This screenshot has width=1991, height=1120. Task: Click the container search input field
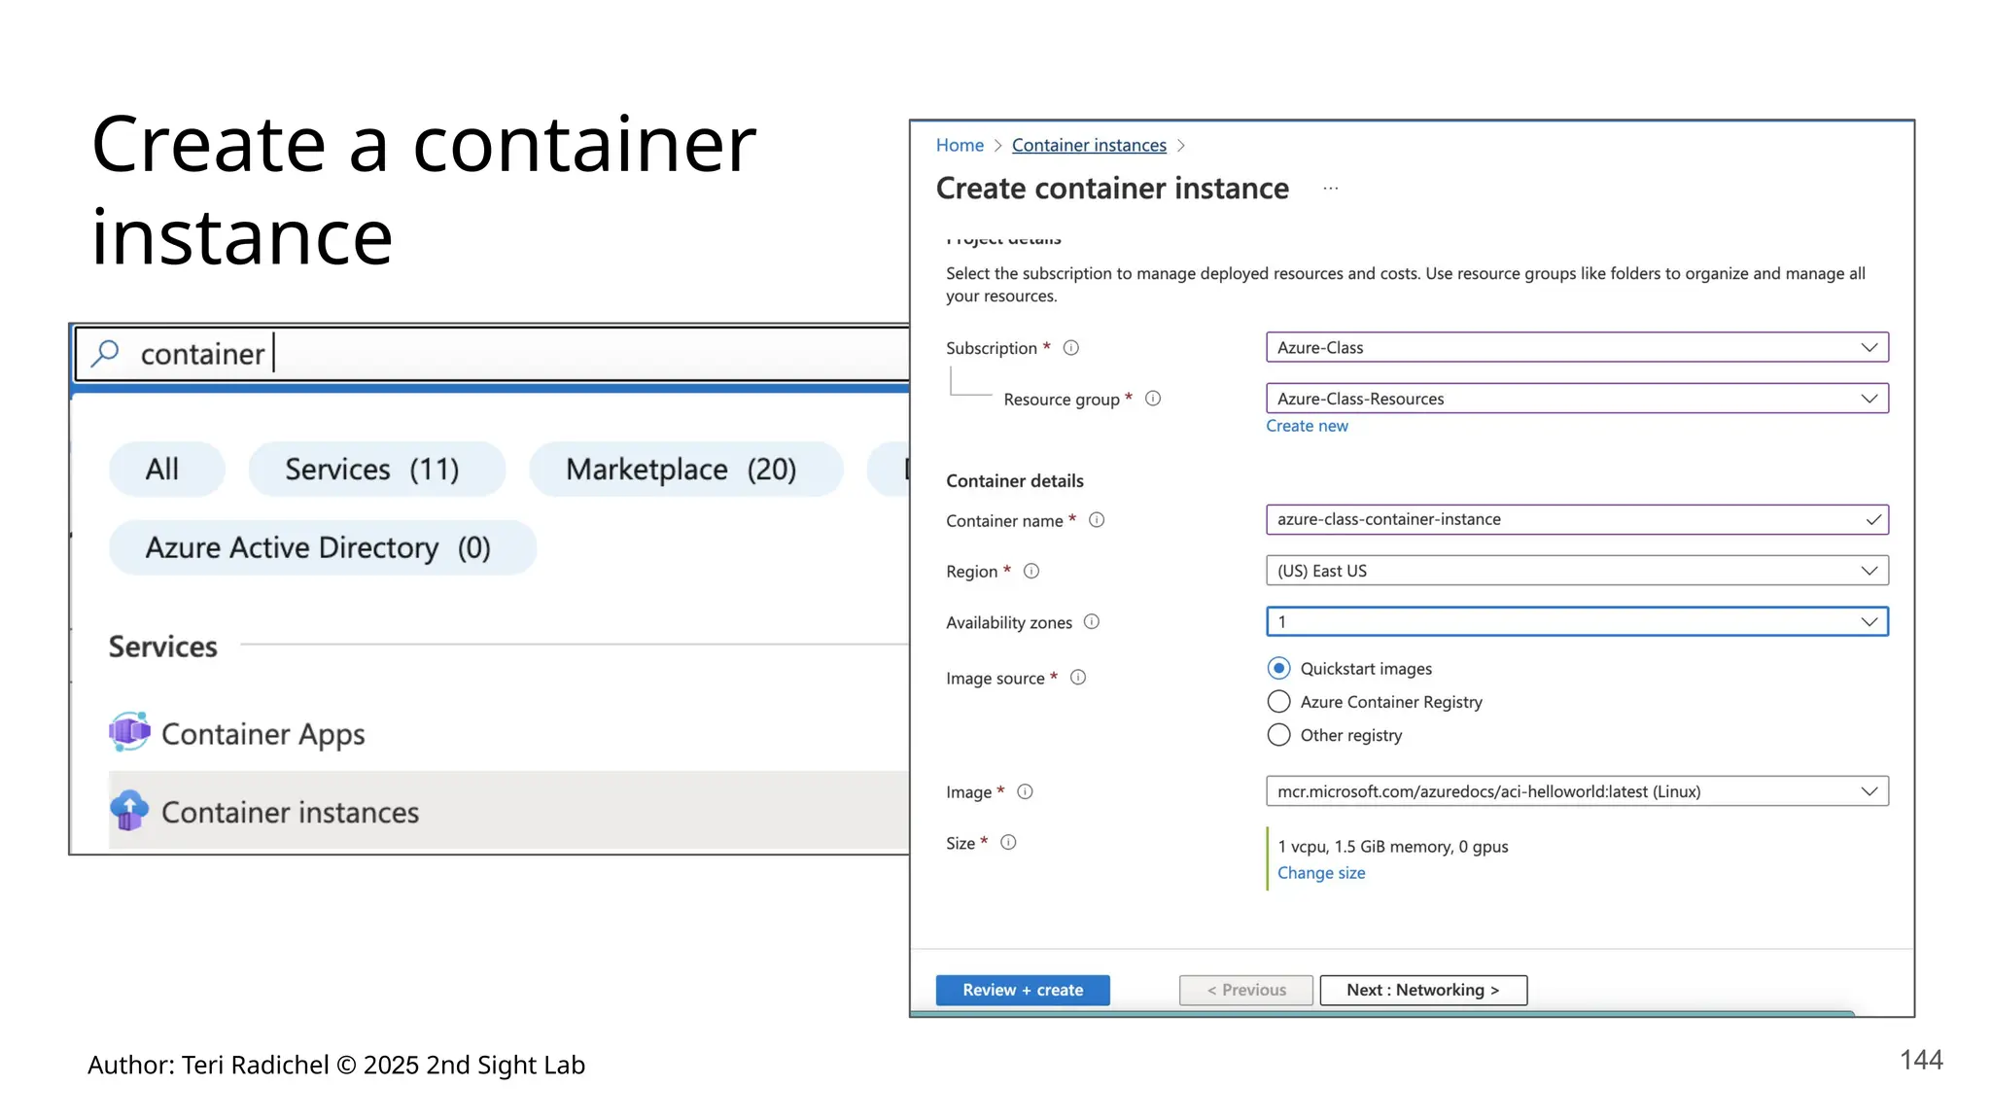493,354
